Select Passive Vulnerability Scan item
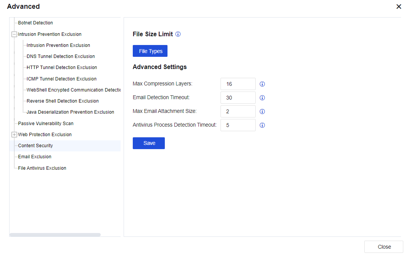 point(46,124)
